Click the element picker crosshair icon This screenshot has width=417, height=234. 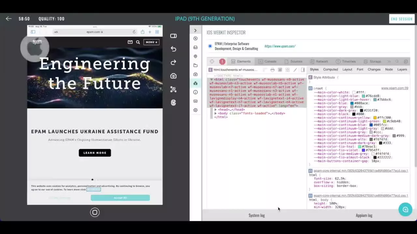212,61
